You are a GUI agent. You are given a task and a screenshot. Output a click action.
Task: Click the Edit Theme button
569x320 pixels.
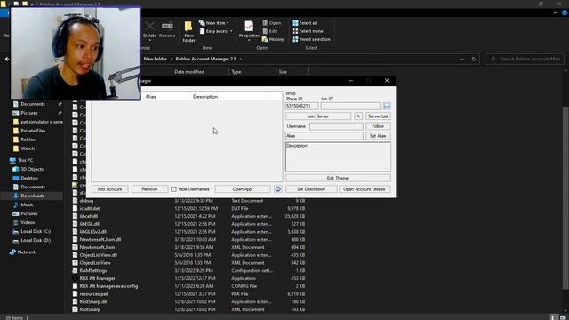pyautogui.click(x=338, y=178)
